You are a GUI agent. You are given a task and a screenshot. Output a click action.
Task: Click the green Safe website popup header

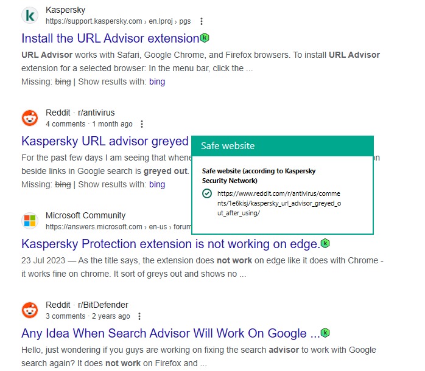(x=282, y=146)
